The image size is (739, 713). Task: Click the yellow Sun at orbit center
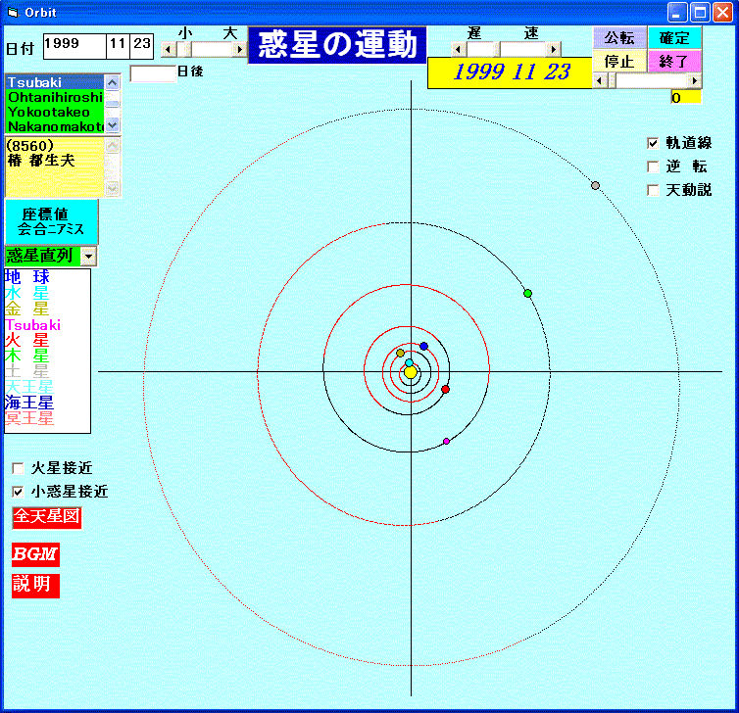pyautogui.click(x=411, y=372)
